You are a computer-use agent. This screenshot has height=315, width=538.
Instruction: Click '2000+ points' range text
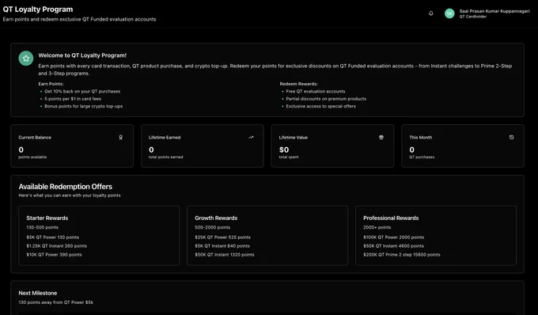(377, 227)
